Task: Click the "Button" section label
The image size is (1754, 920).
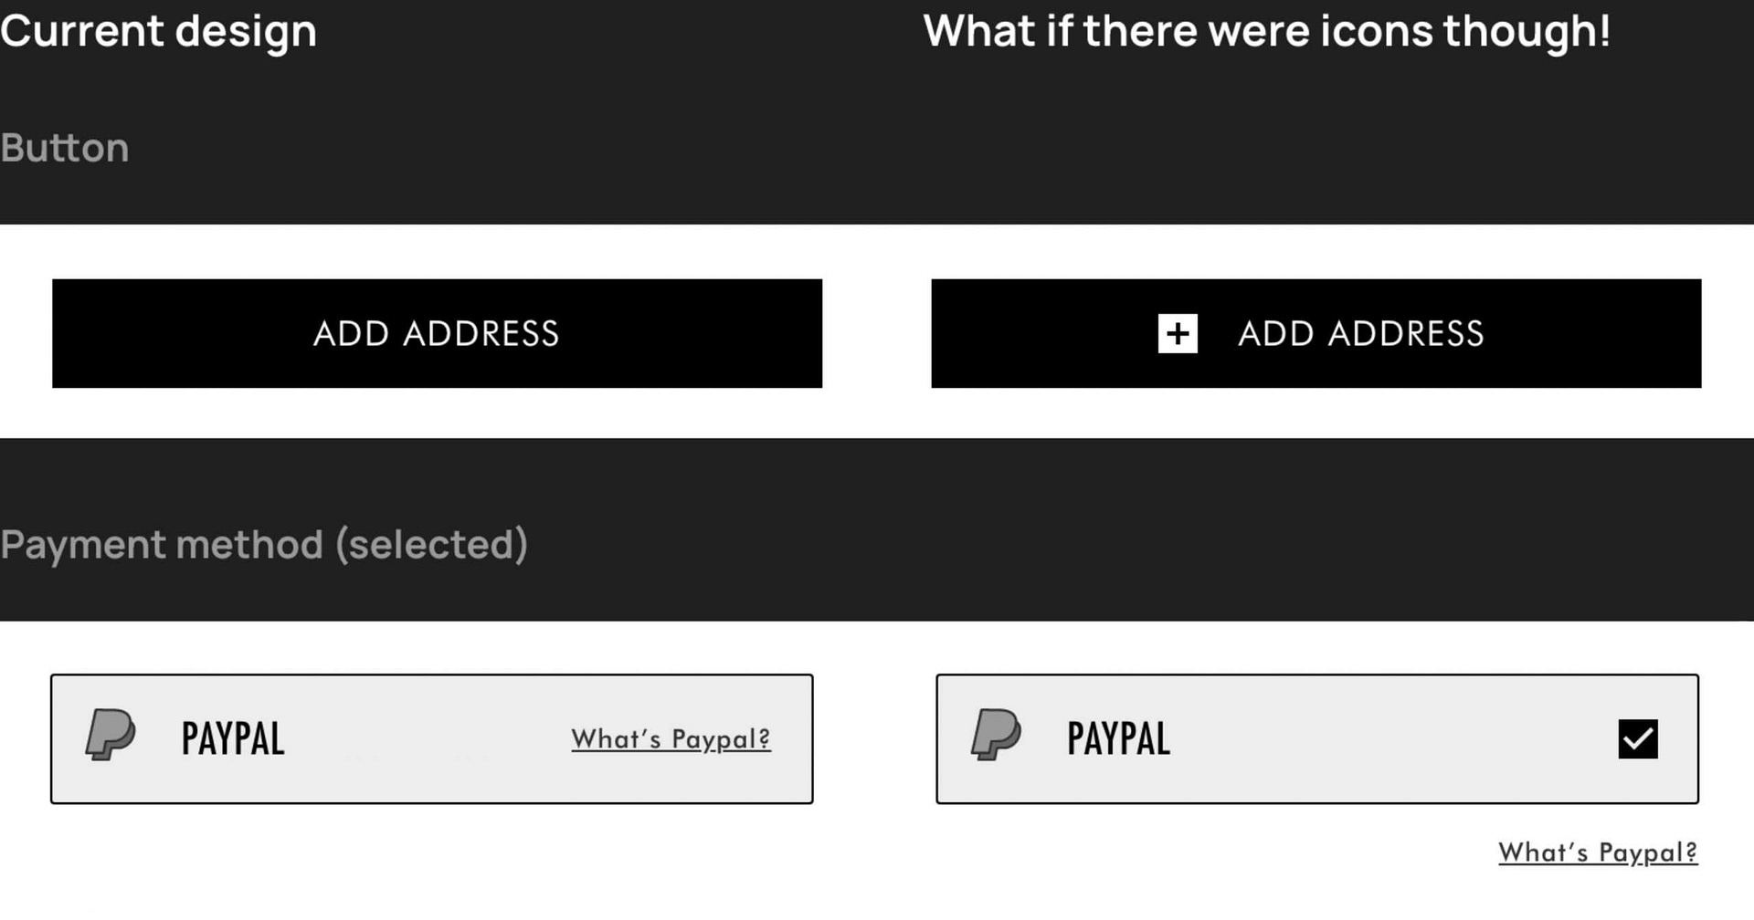Action: [65, 148]
